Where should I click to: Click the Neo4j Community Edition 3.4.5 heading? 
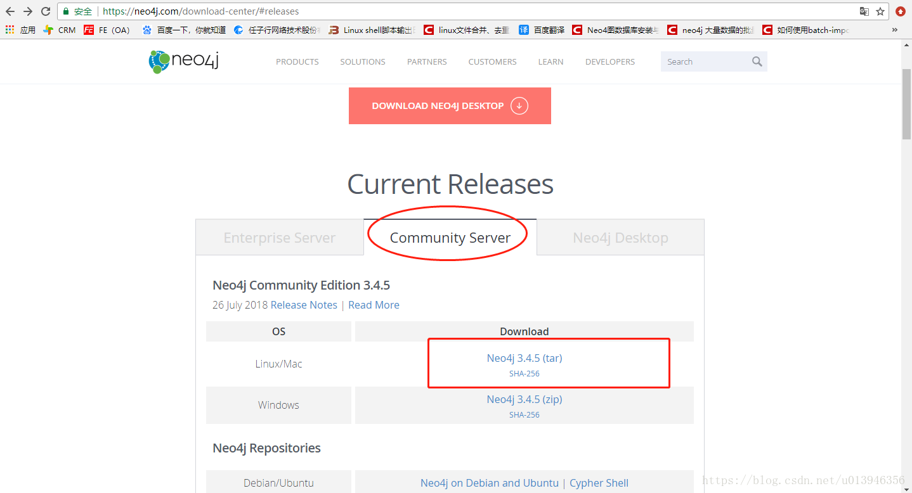[301, 285]
